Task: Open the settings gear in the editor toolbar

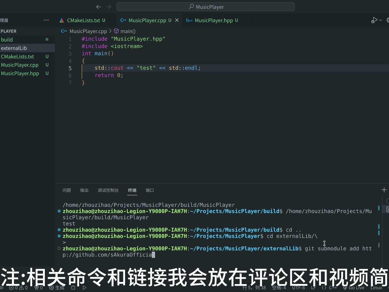Action: click(388, 20)
